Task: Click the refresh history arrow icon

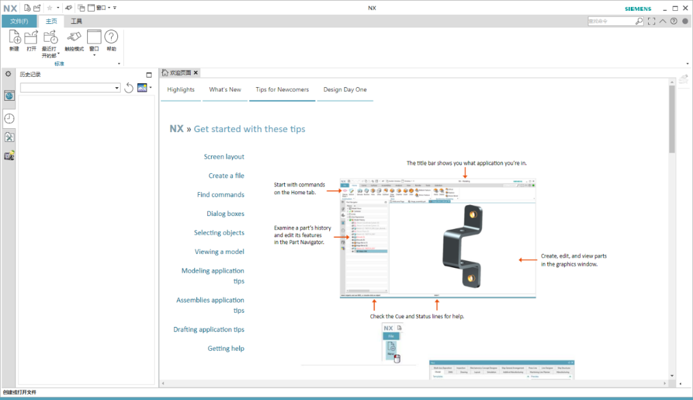Action: pyautogui.click(x=128, y=88)
